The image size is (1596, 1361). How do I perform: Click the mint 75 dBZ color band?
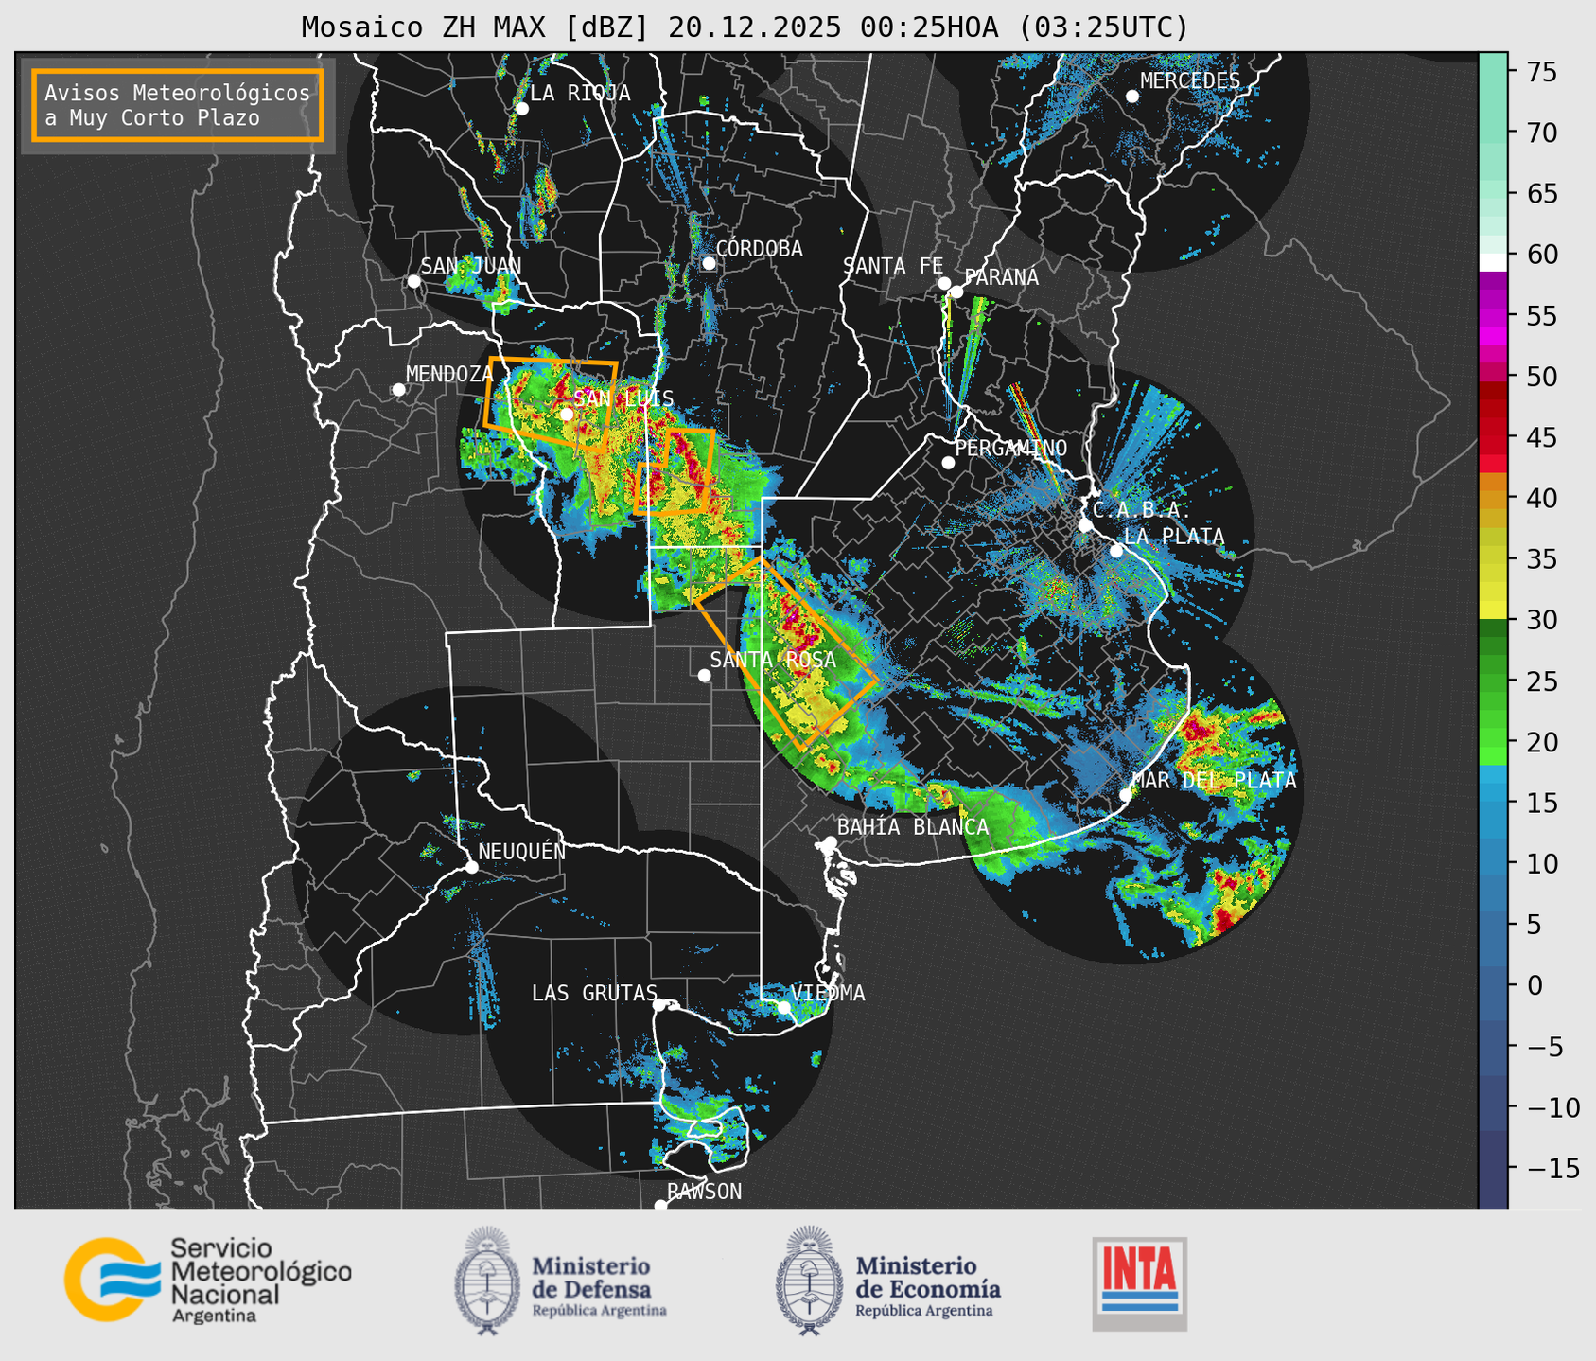pos(1493,72)
